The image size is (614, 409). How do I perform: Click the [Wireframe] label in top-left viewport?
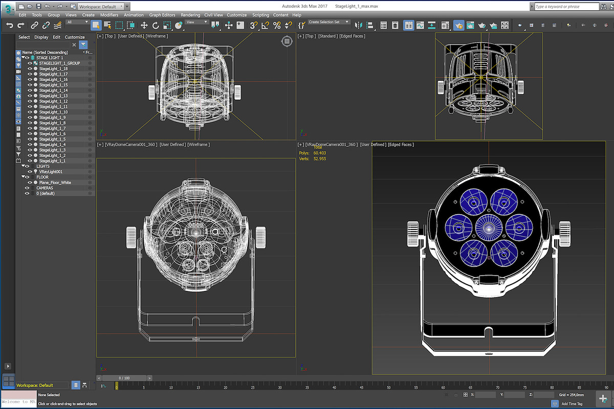pos(157,36)
